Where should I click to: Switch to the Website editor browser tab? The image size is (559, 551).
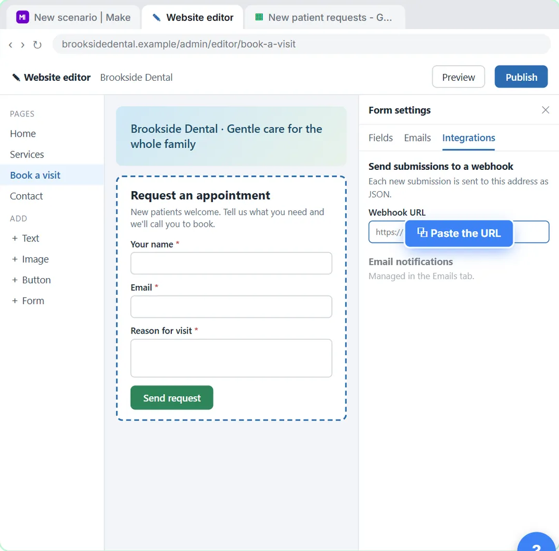pyautogui.click(x=193, y=17)
